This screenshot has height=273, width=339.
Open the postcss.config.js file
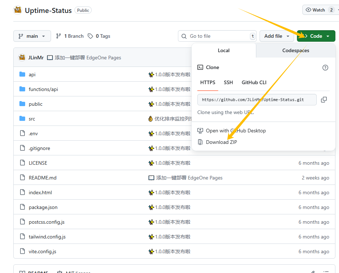[x=46, y=222]
